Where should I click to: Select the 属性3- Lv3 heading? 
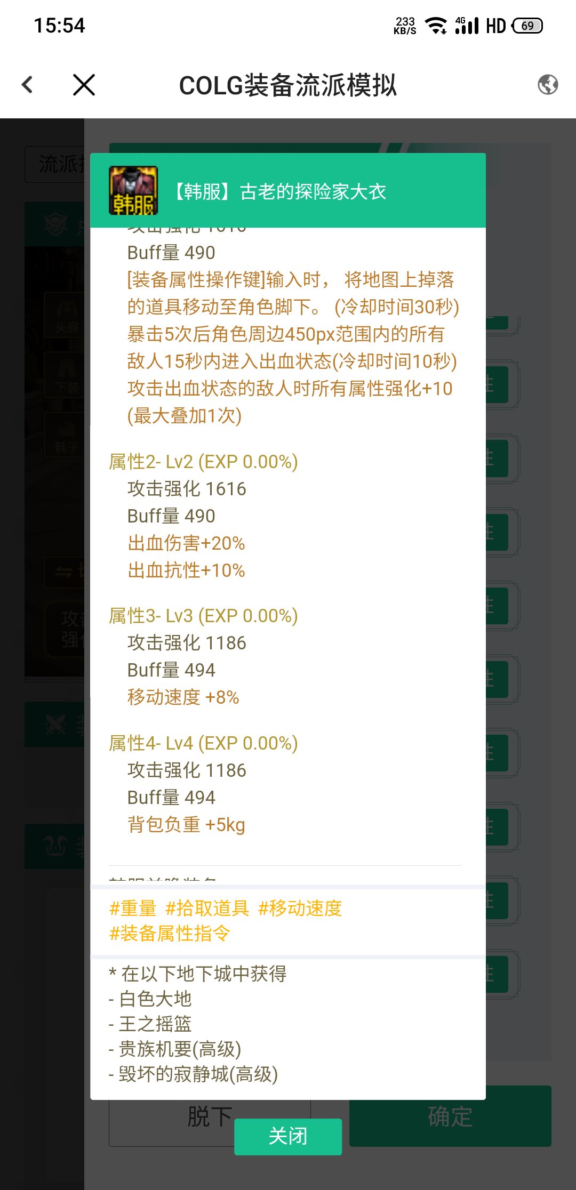coord(203,616)
